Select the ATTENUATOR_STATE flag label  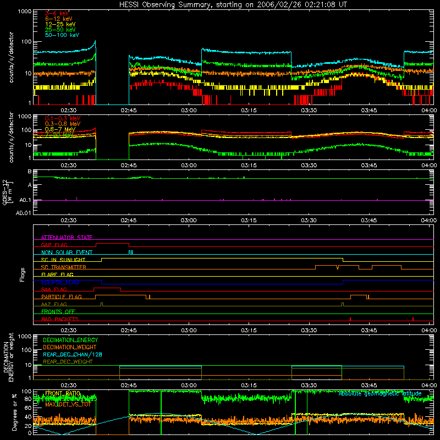point(67,238)
